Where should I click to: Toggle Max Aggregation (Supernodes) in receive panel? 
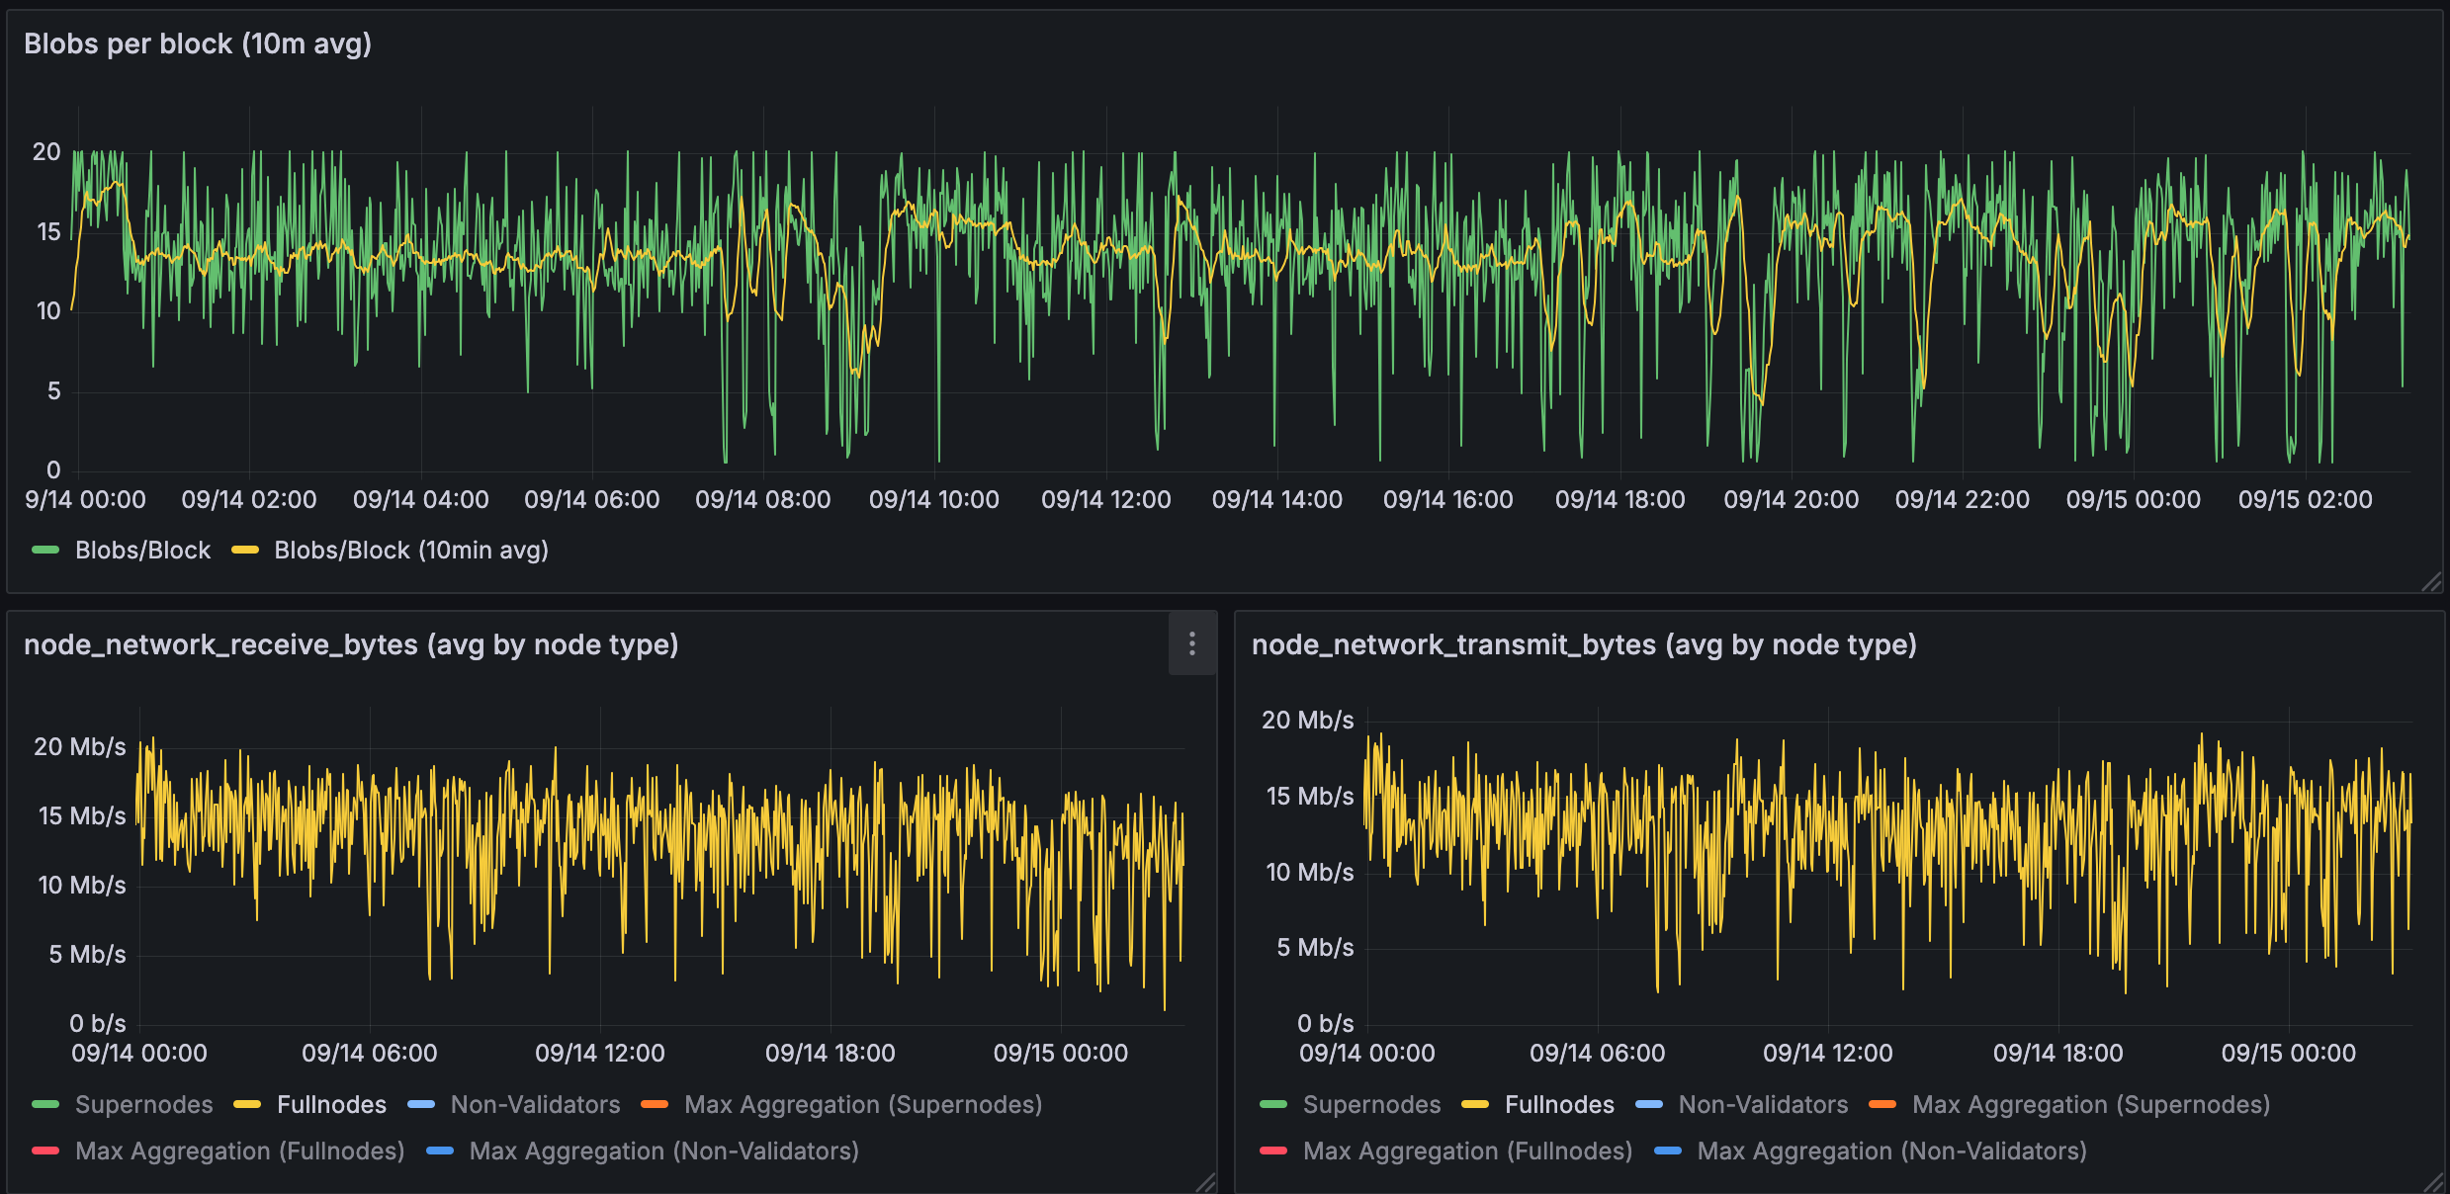pyautogui.click(x=863, y=1104)
